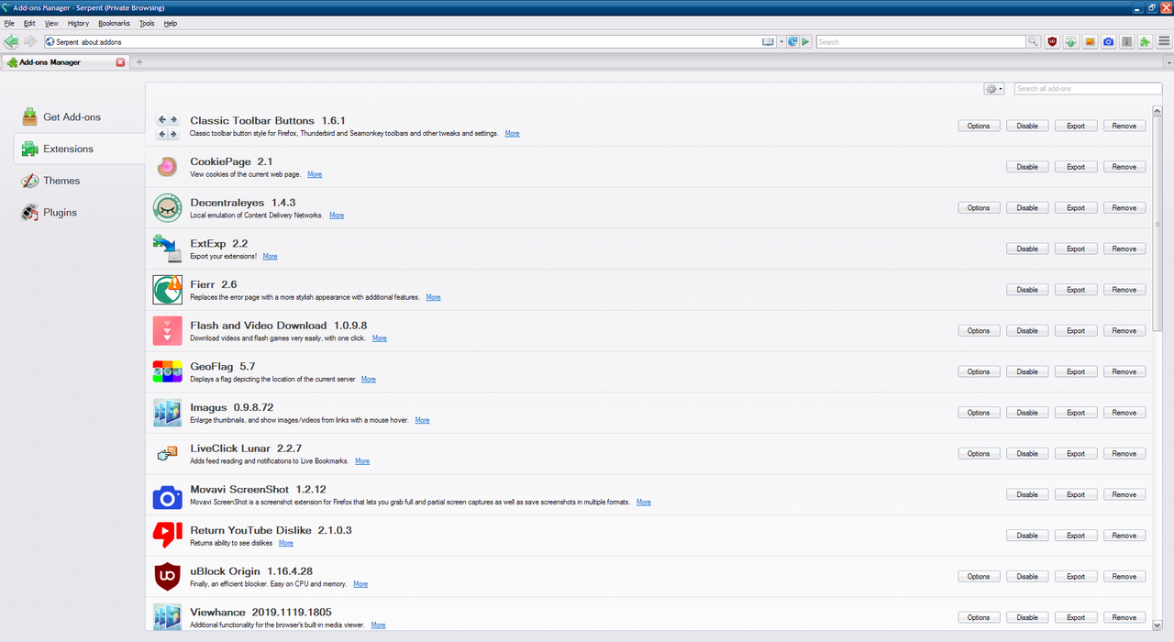The height and width of the screenshot is (642, 1174).
Task: Disable Return YouTube Dislike extension
Action: [x=1027, y=536]
